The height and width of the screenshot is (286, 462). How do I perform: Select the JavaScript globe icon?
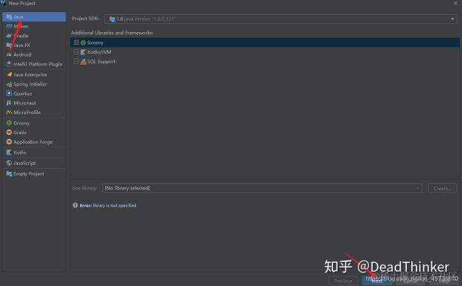[9, 163]
